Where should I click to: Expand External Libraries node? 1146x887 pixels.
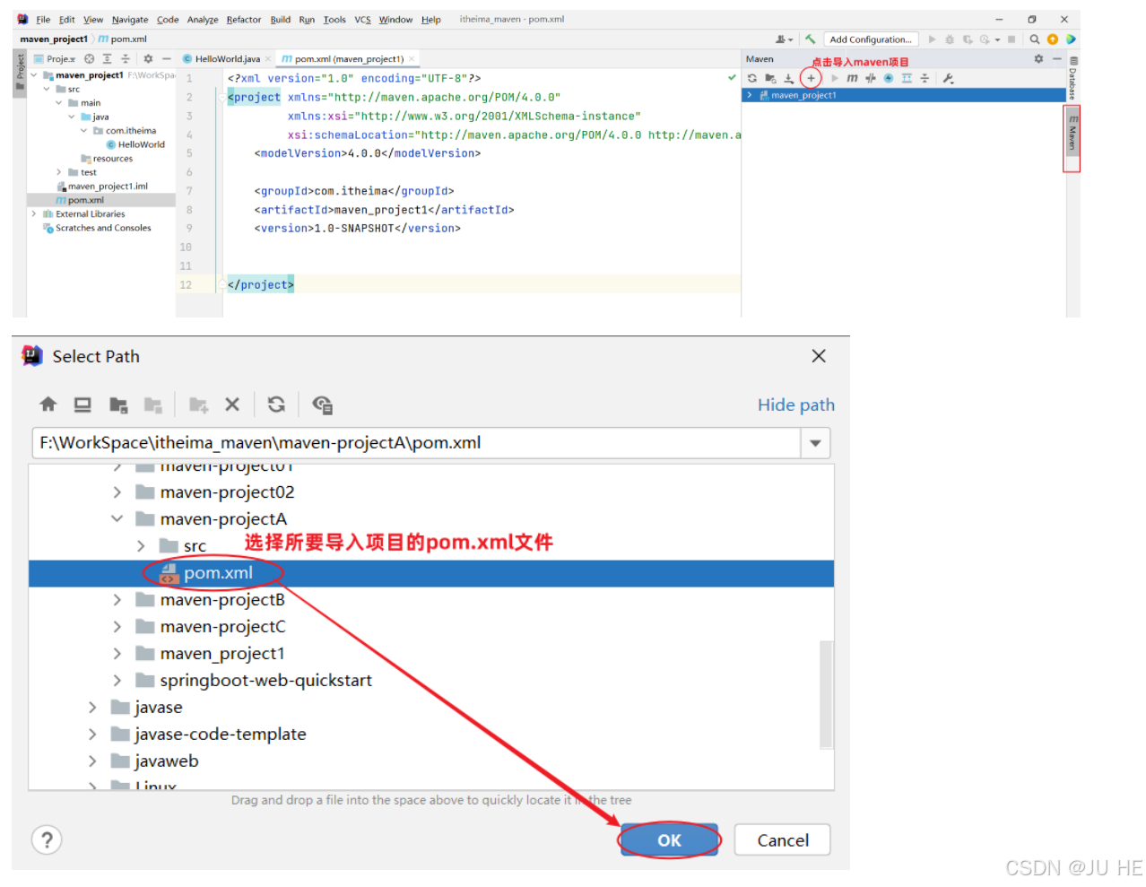coord(34,213)
